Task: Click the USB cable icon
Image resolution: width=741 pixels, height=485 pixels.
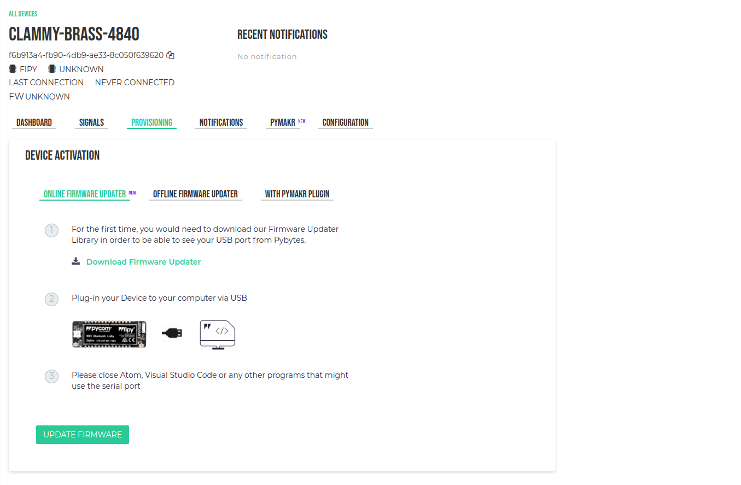Action: 172,333
